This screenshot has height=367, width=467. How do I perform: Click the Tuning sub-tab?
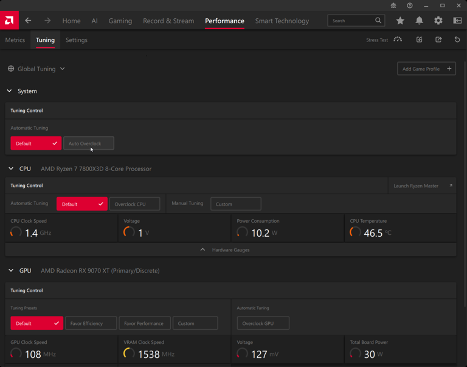(45, 40)
